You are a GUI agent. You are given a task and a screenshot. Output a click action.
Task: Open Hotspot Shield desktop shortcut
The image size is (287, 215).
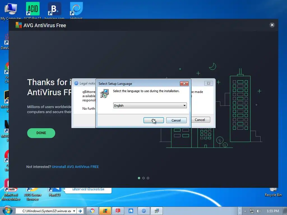point(76,10)
